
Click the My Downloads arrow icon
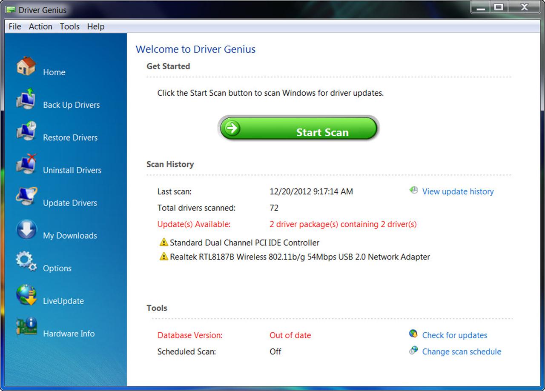[26, 230]
